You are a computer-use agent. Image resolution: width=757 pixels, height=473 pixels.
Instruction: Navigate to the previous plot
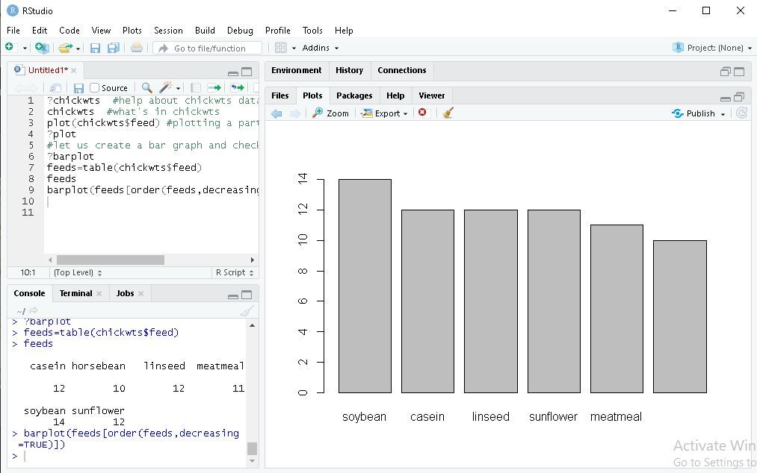pos(277,113)
